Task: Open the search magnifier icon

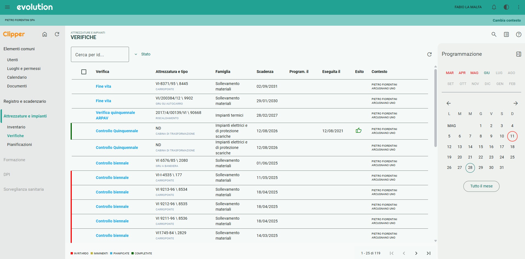Action: click(494, 34)
